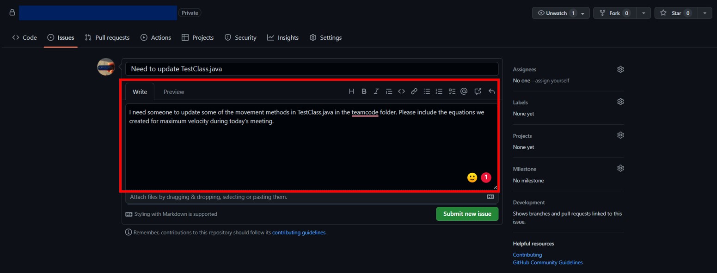Click the underlined word teamcode

pyautogui.click(x=365, y=112)
